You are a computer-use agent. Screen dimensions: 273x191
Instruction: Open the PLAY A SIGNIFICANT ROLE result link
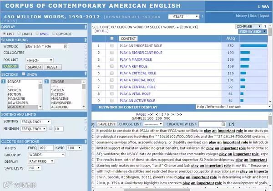[x=141, y=53]
